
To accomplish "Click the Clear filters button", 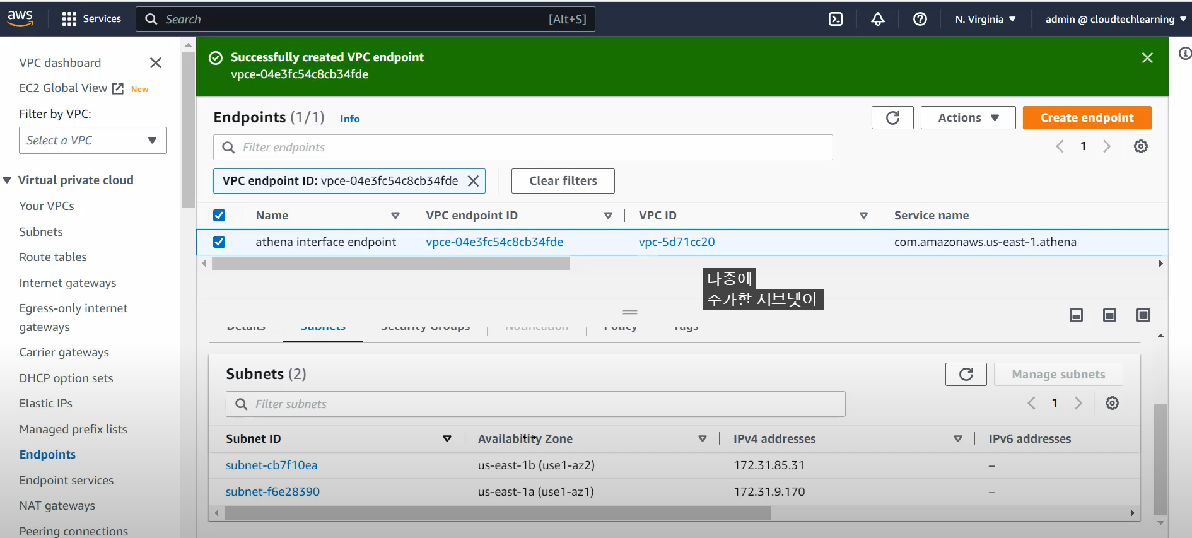I will [563, 181].
